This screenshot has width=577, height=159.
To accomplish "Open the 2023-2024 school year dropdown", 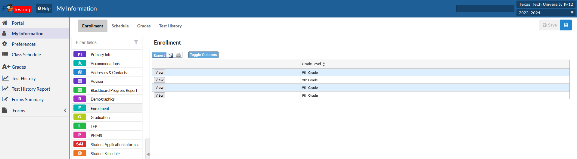I will (546, 13).
